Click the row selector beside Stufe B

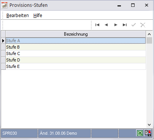(3, 47)
